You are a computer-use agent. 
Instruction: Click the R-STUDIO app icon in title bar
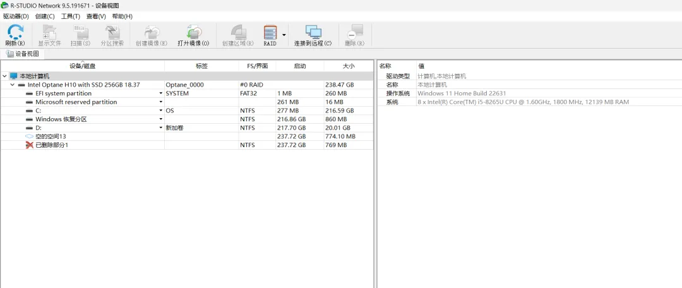point(5,5)
